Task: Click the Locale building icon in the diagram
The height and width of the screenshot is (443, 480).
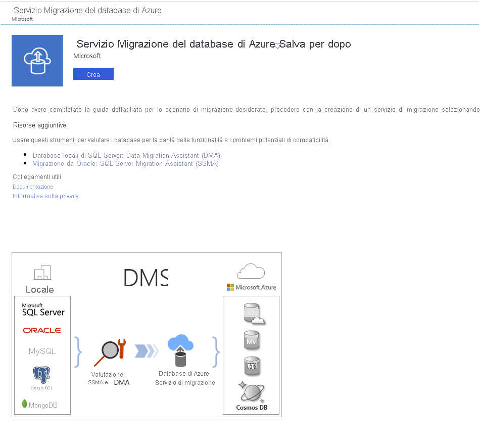Action: tap(42, 273)
